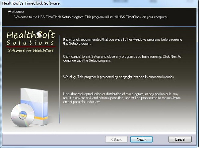Screen dimensions: 199x148
Task: Click the disabled Back button
Action: 116,139
